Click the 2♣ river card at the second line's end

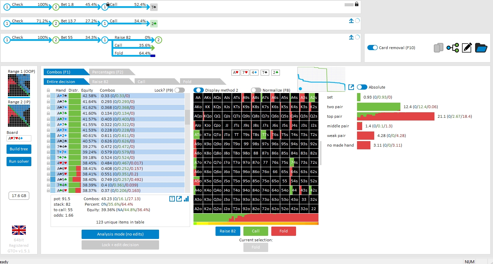coord(154,24)
